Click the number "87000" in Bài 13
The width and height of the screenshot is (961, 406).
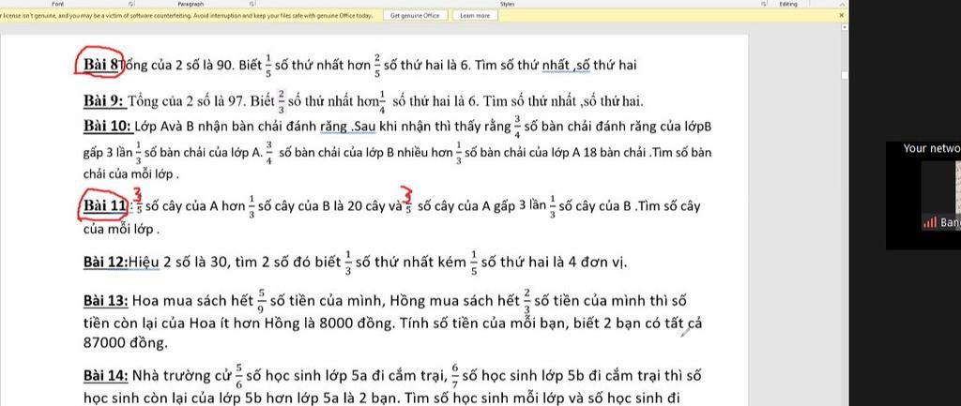pyautogui.click(x=103, y=343)
